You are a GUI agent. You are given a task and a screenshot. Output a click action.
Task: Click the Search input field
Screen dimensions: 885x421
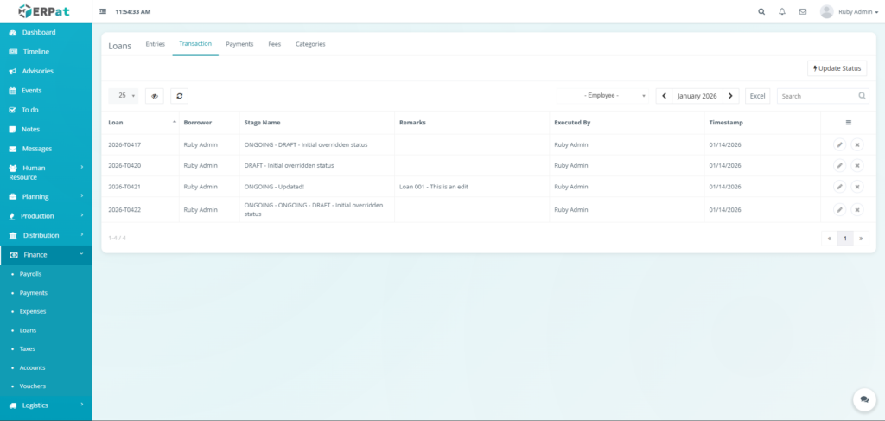point(817,96)
